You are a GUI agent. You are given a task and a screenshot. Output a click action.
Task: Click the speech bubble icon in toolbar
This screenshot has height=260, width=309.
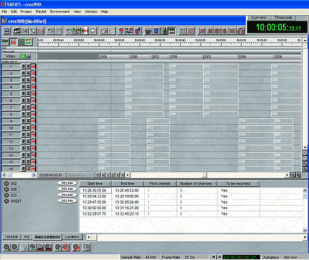(93, 31)
